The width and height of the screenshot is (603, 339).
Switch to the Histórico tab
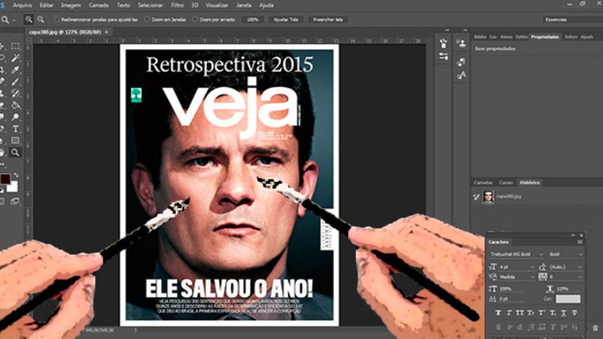coord(530,183)
